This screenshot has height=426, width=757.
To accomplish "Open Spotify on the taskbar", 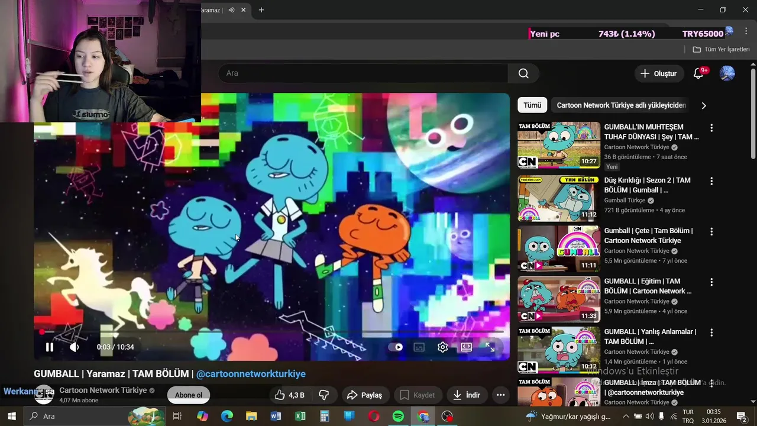I will (398, 416).
